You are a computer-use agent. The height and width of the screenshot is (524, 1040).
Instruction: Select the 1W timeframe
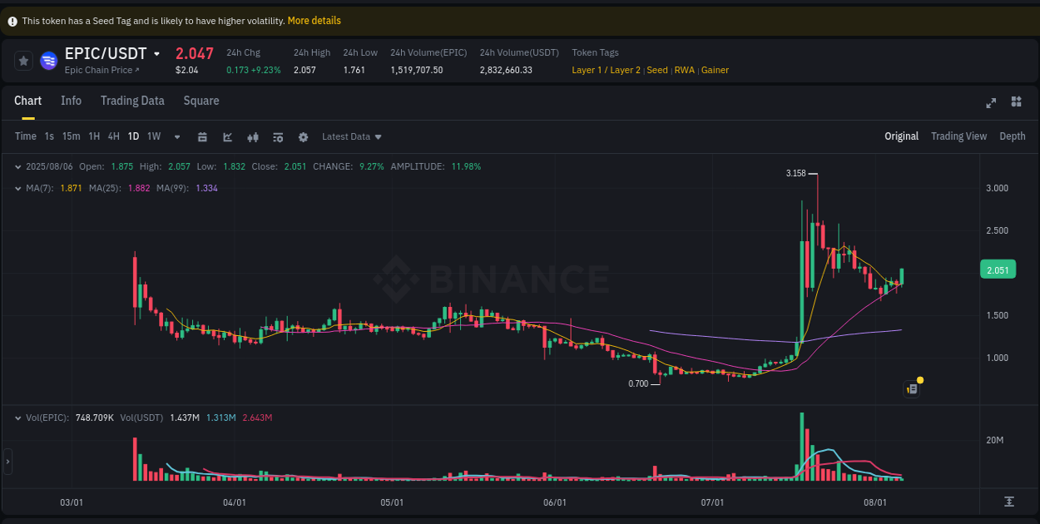(153, 136)
